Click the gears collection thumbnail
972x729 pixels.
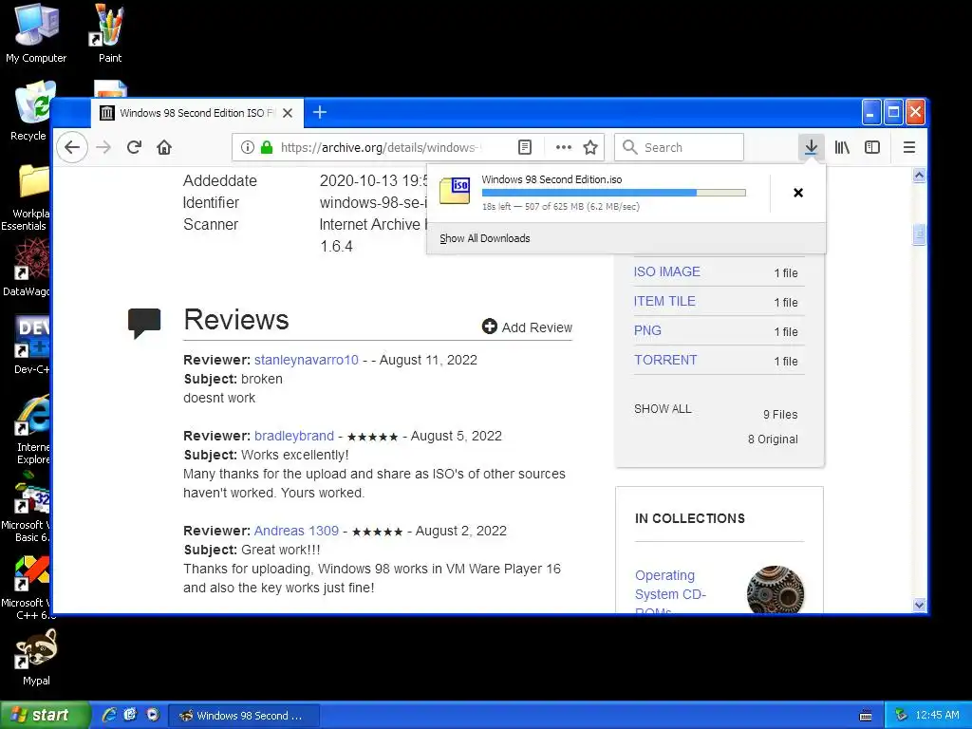pos(776,589)
